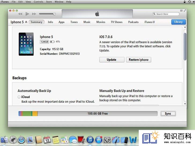
Task: Click the device thumbnail image
Action: point(26,44)
